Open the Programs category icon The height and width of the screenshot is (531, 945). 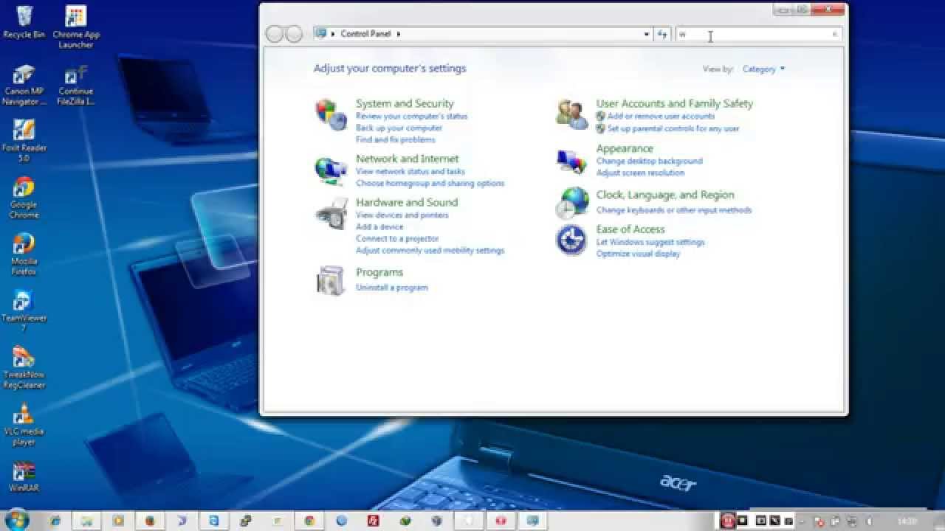click(x=331, y=281)
